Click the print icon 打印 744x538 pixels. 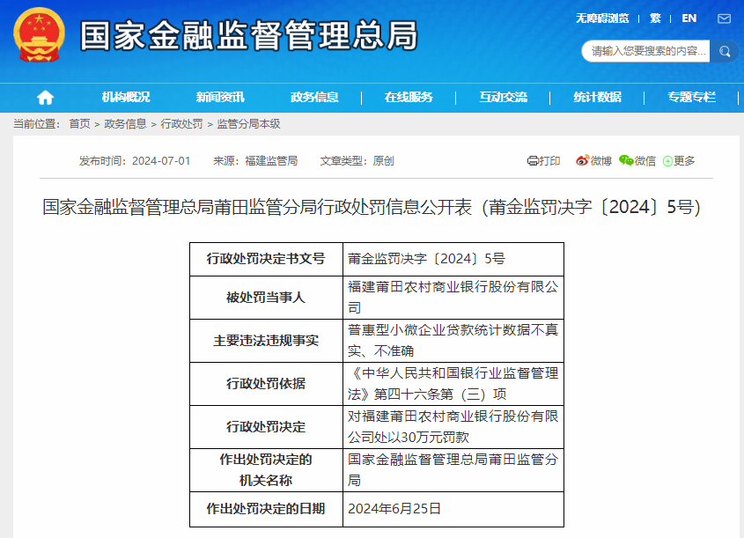pos(544,161)
